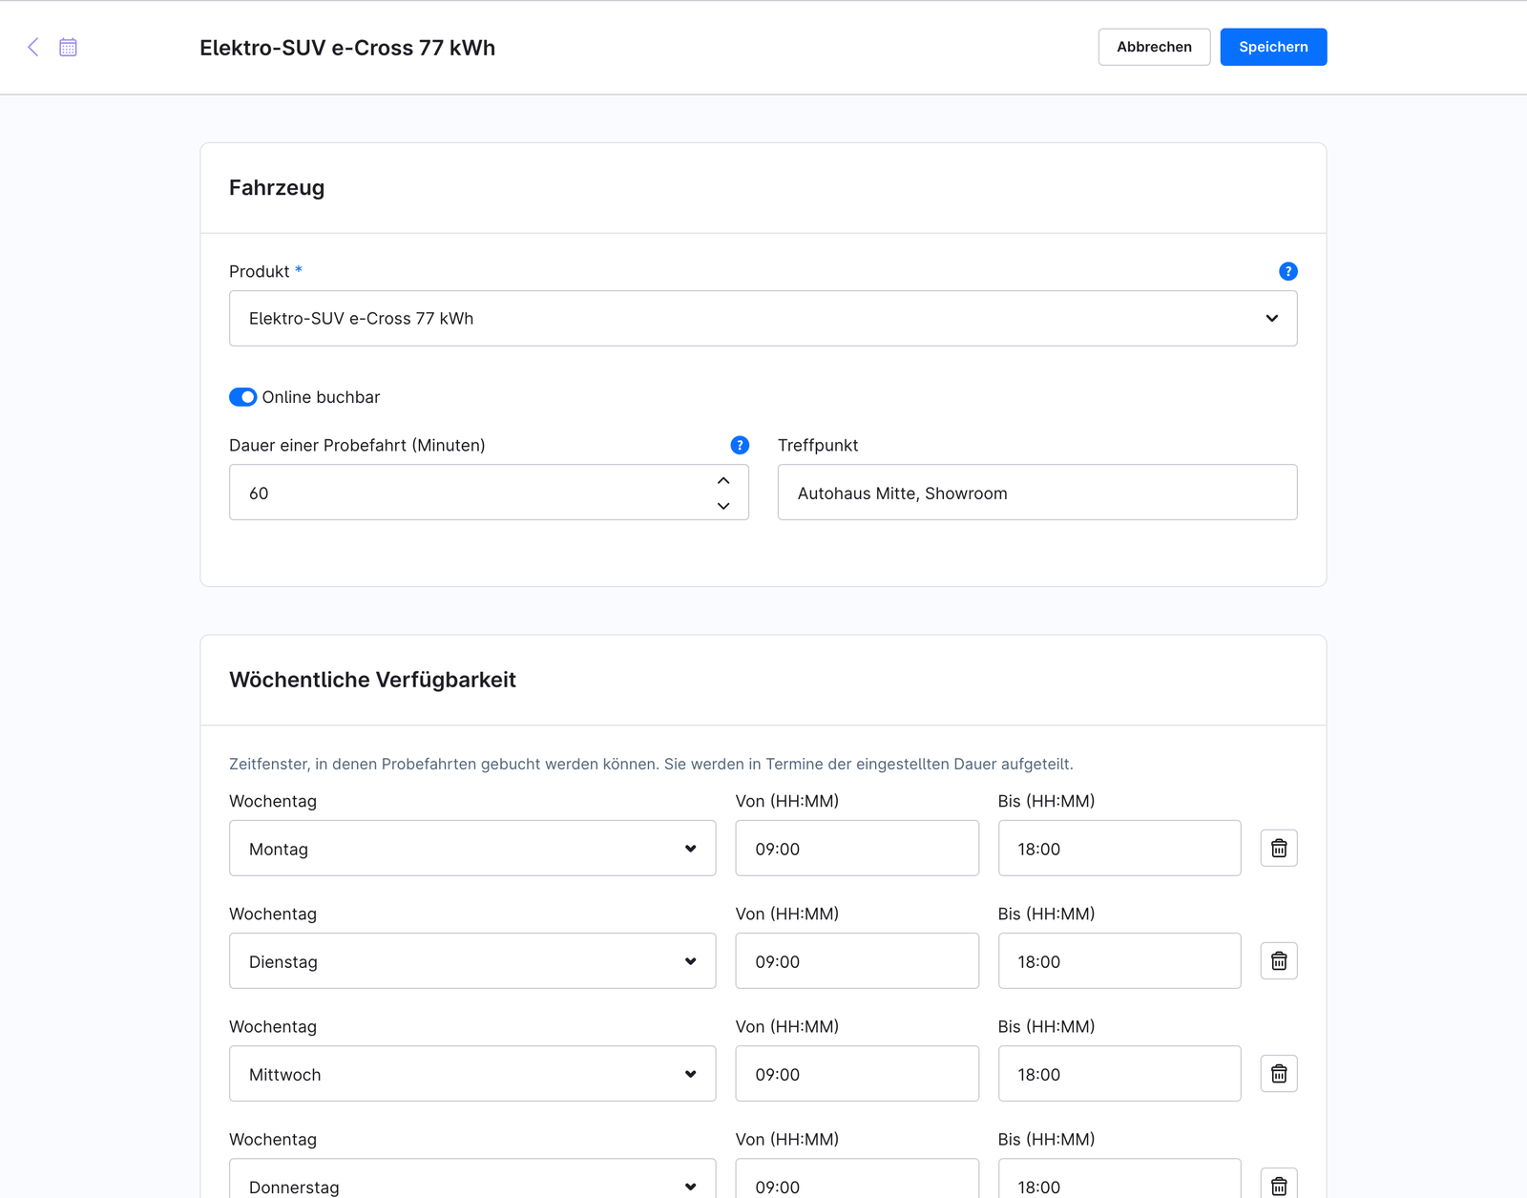Open the Dienstag weekday dropdown
Viewport: 1527px width, 1198px height.
tap(472, 960)
